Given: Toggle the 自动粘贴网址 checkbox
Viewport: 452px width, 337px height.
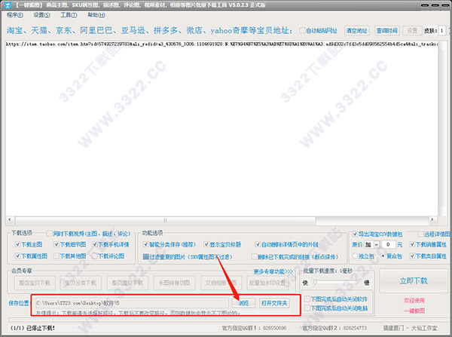Looking at the screenshot, I should 302,30.
